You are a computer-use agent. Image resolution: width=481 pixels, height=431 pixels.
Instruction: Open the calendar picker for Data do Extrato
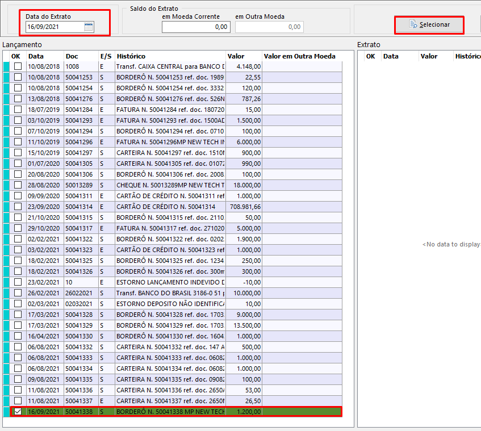[89, 27]
